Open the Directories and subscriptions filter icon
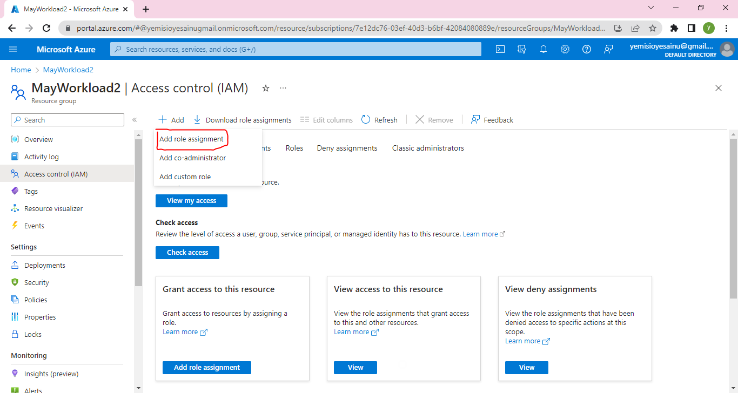Screen dimensions: 738x393 click(x=522, y=49)
